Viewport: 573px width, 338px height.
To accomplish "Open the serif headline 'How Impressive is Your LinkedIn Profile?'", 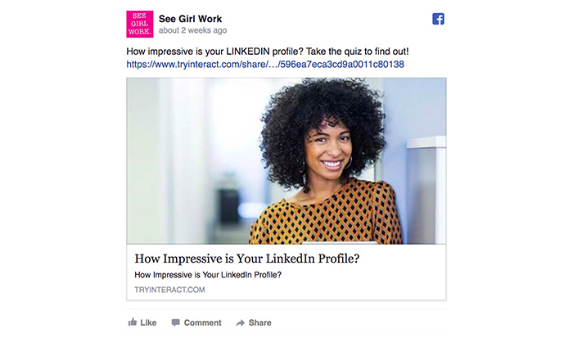I will 247,259.
